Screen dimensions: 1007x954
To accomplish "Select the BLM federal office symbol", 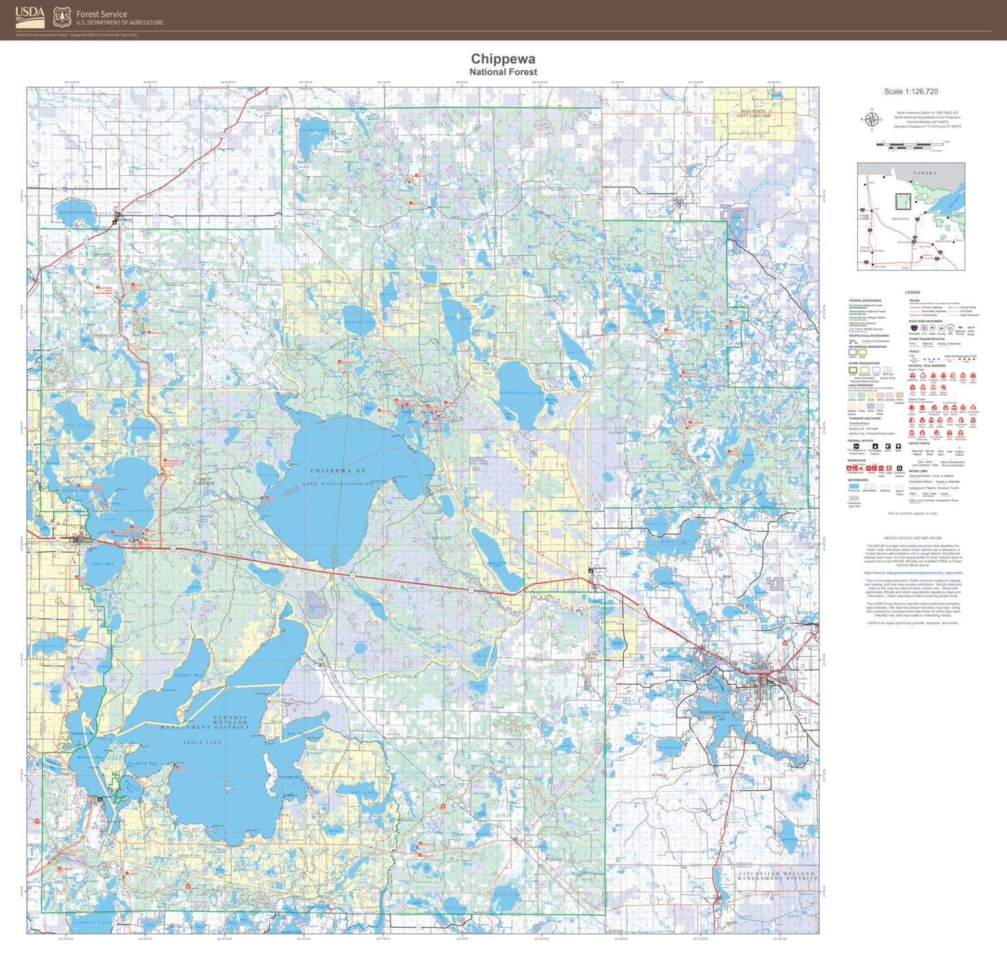I will 899,448.
